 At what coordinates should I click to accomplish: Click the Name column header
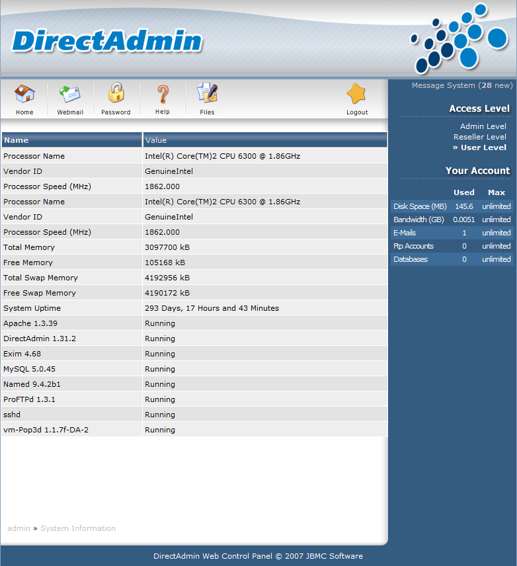click(x=71, y=140)
